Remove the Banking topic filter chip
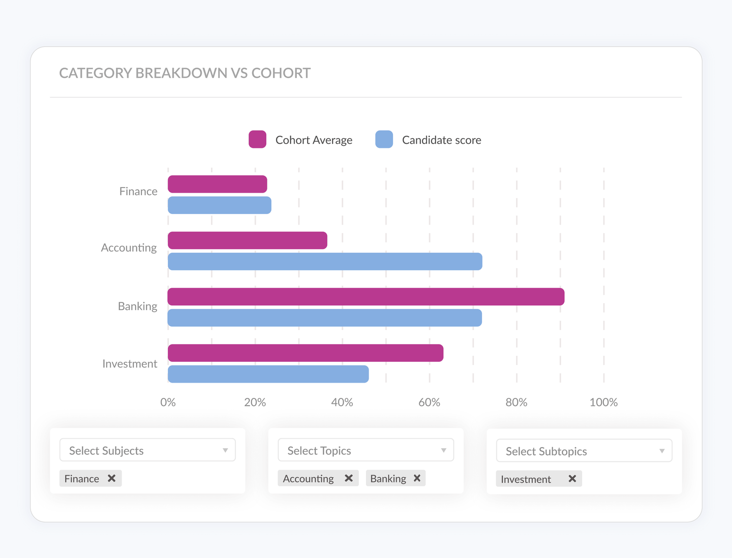The width and height of the screenshot is (732, 558). click(416, 478)
